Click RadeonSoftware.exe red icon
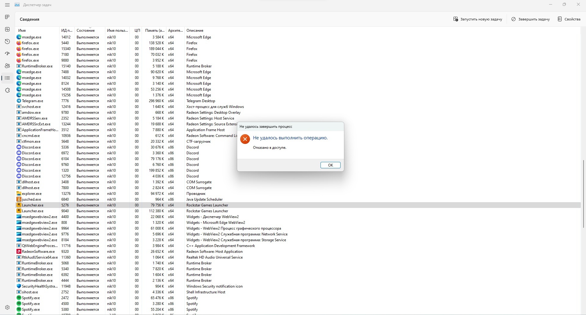 pos(19,252)
